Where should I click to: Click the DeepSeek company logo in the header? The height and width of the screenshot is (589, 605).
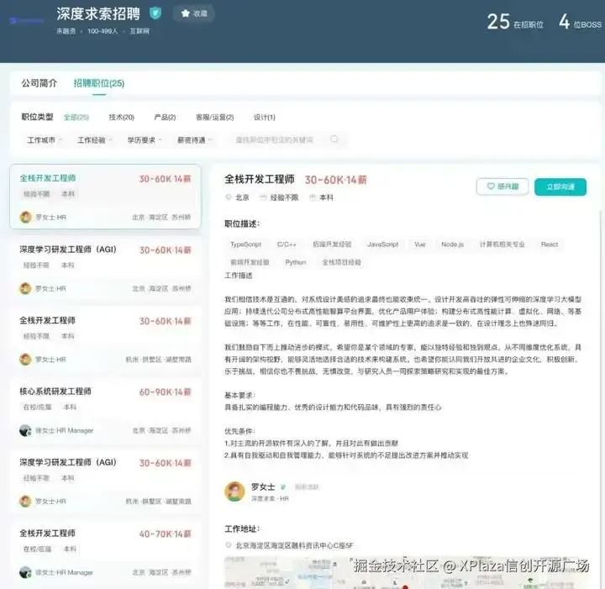(27, 20)
